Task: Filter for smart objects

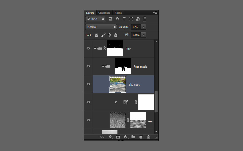Action: (x=138, y=19)
